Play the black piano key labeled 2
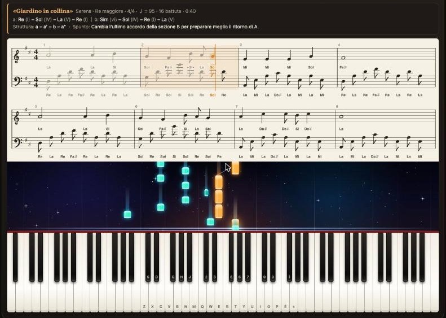The width and height of the screenshot is (446, 318). click(x=206, y=257)
